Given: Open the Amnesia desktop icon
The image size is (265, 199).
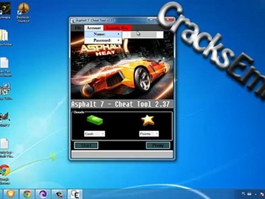Looking at the screenshot, I should [5, 10].
